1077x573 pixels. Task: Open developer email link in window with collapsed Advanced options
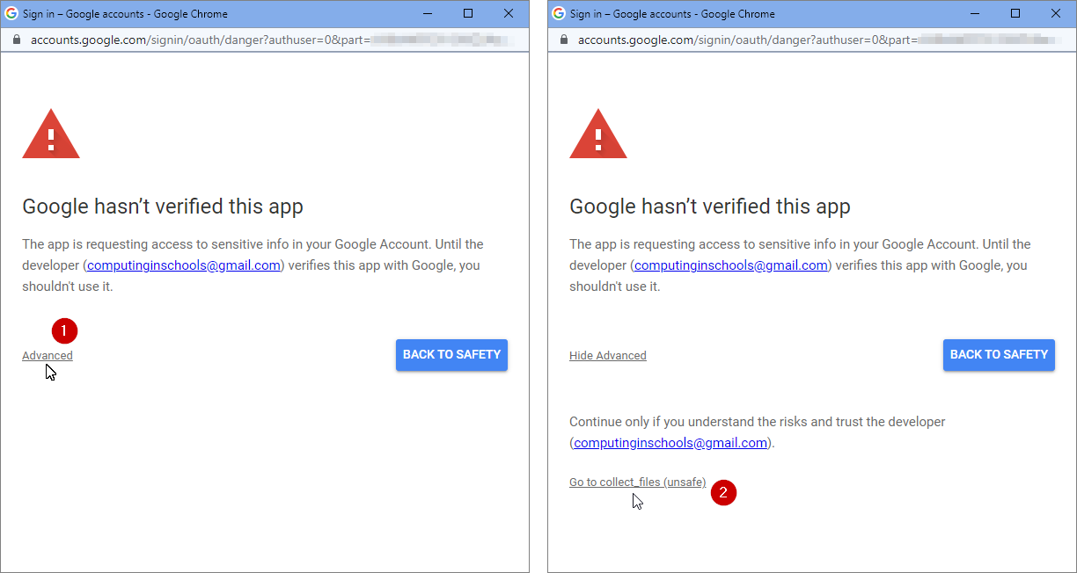[x=183, y=265]
